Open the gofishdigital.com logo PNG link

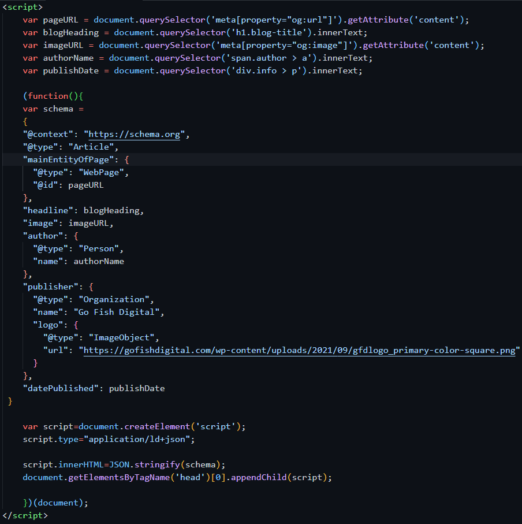(299, 350)
